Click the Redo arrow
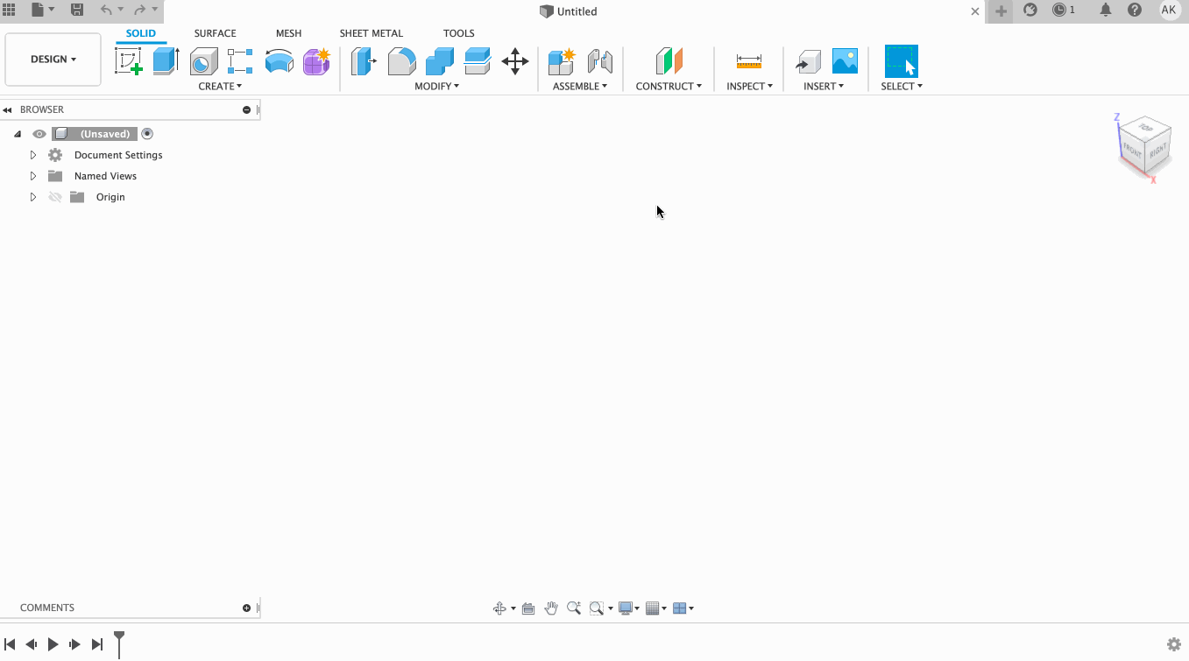Viewport: 1189px width, 661px height. [x=140, y=10]
